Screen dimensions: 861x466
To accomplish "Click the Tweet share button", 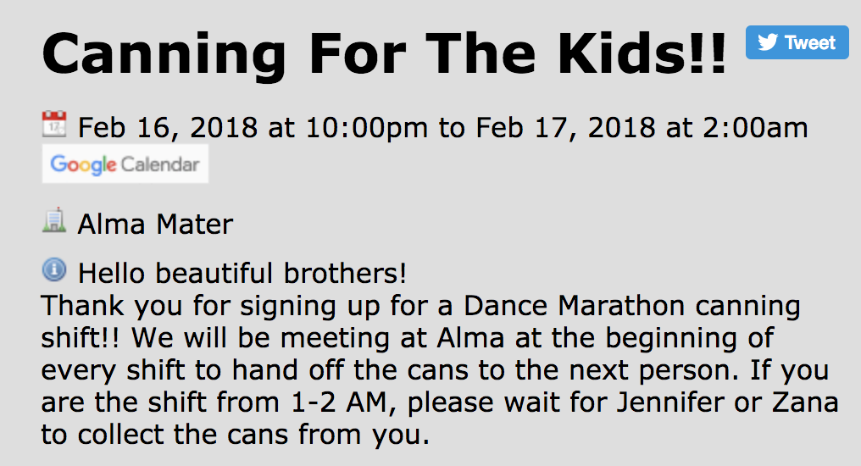I will tap(797, 42).
